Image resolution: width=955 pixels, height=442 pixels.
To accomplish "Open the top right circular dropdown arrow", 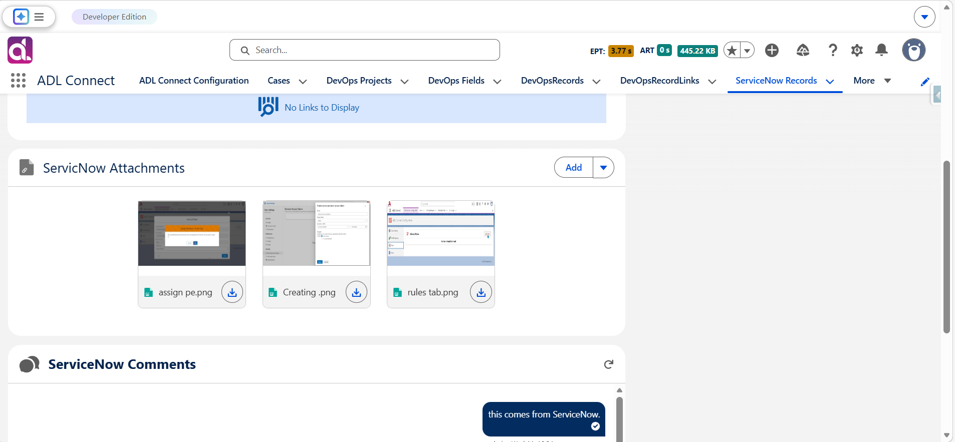I will coord(924,17).
